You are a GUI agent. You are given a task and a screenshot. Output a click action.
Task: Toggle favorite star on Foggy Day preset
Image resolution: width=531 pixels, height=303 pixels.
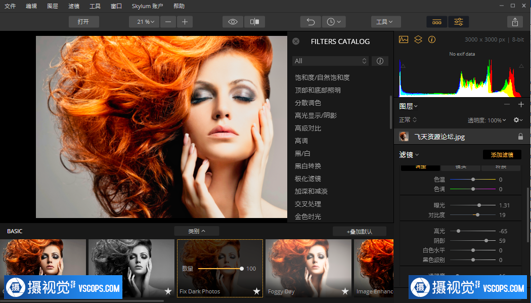(x=345, y=291)
